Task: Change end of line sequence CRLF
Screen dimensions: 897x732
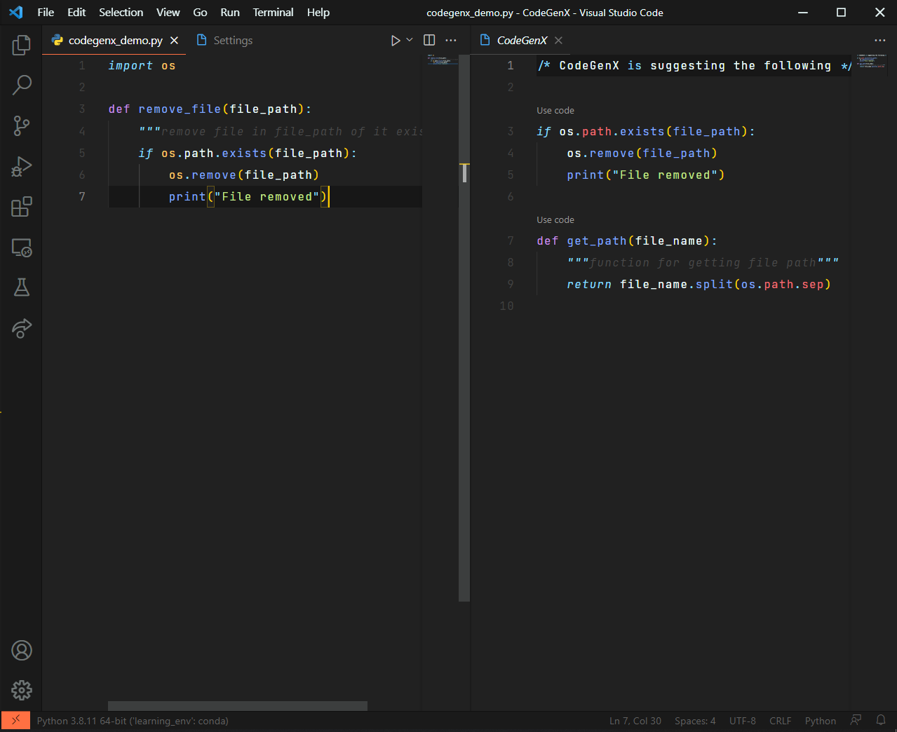Action: coord(780,721)
